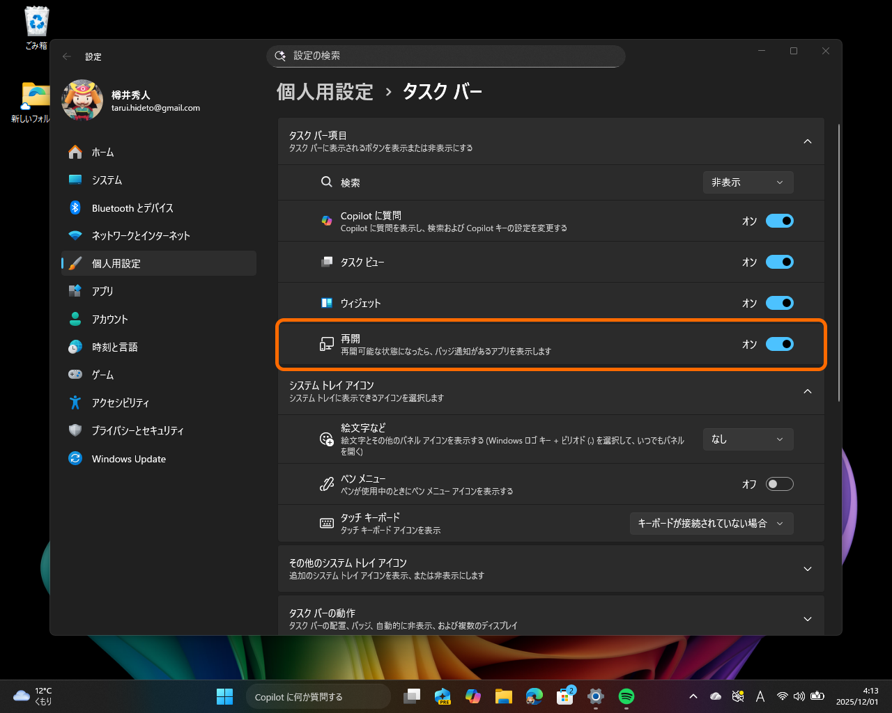Go to Bluetooth とデバイス settings
This screenshot has width=892, height=713.
tap(159, 207)
